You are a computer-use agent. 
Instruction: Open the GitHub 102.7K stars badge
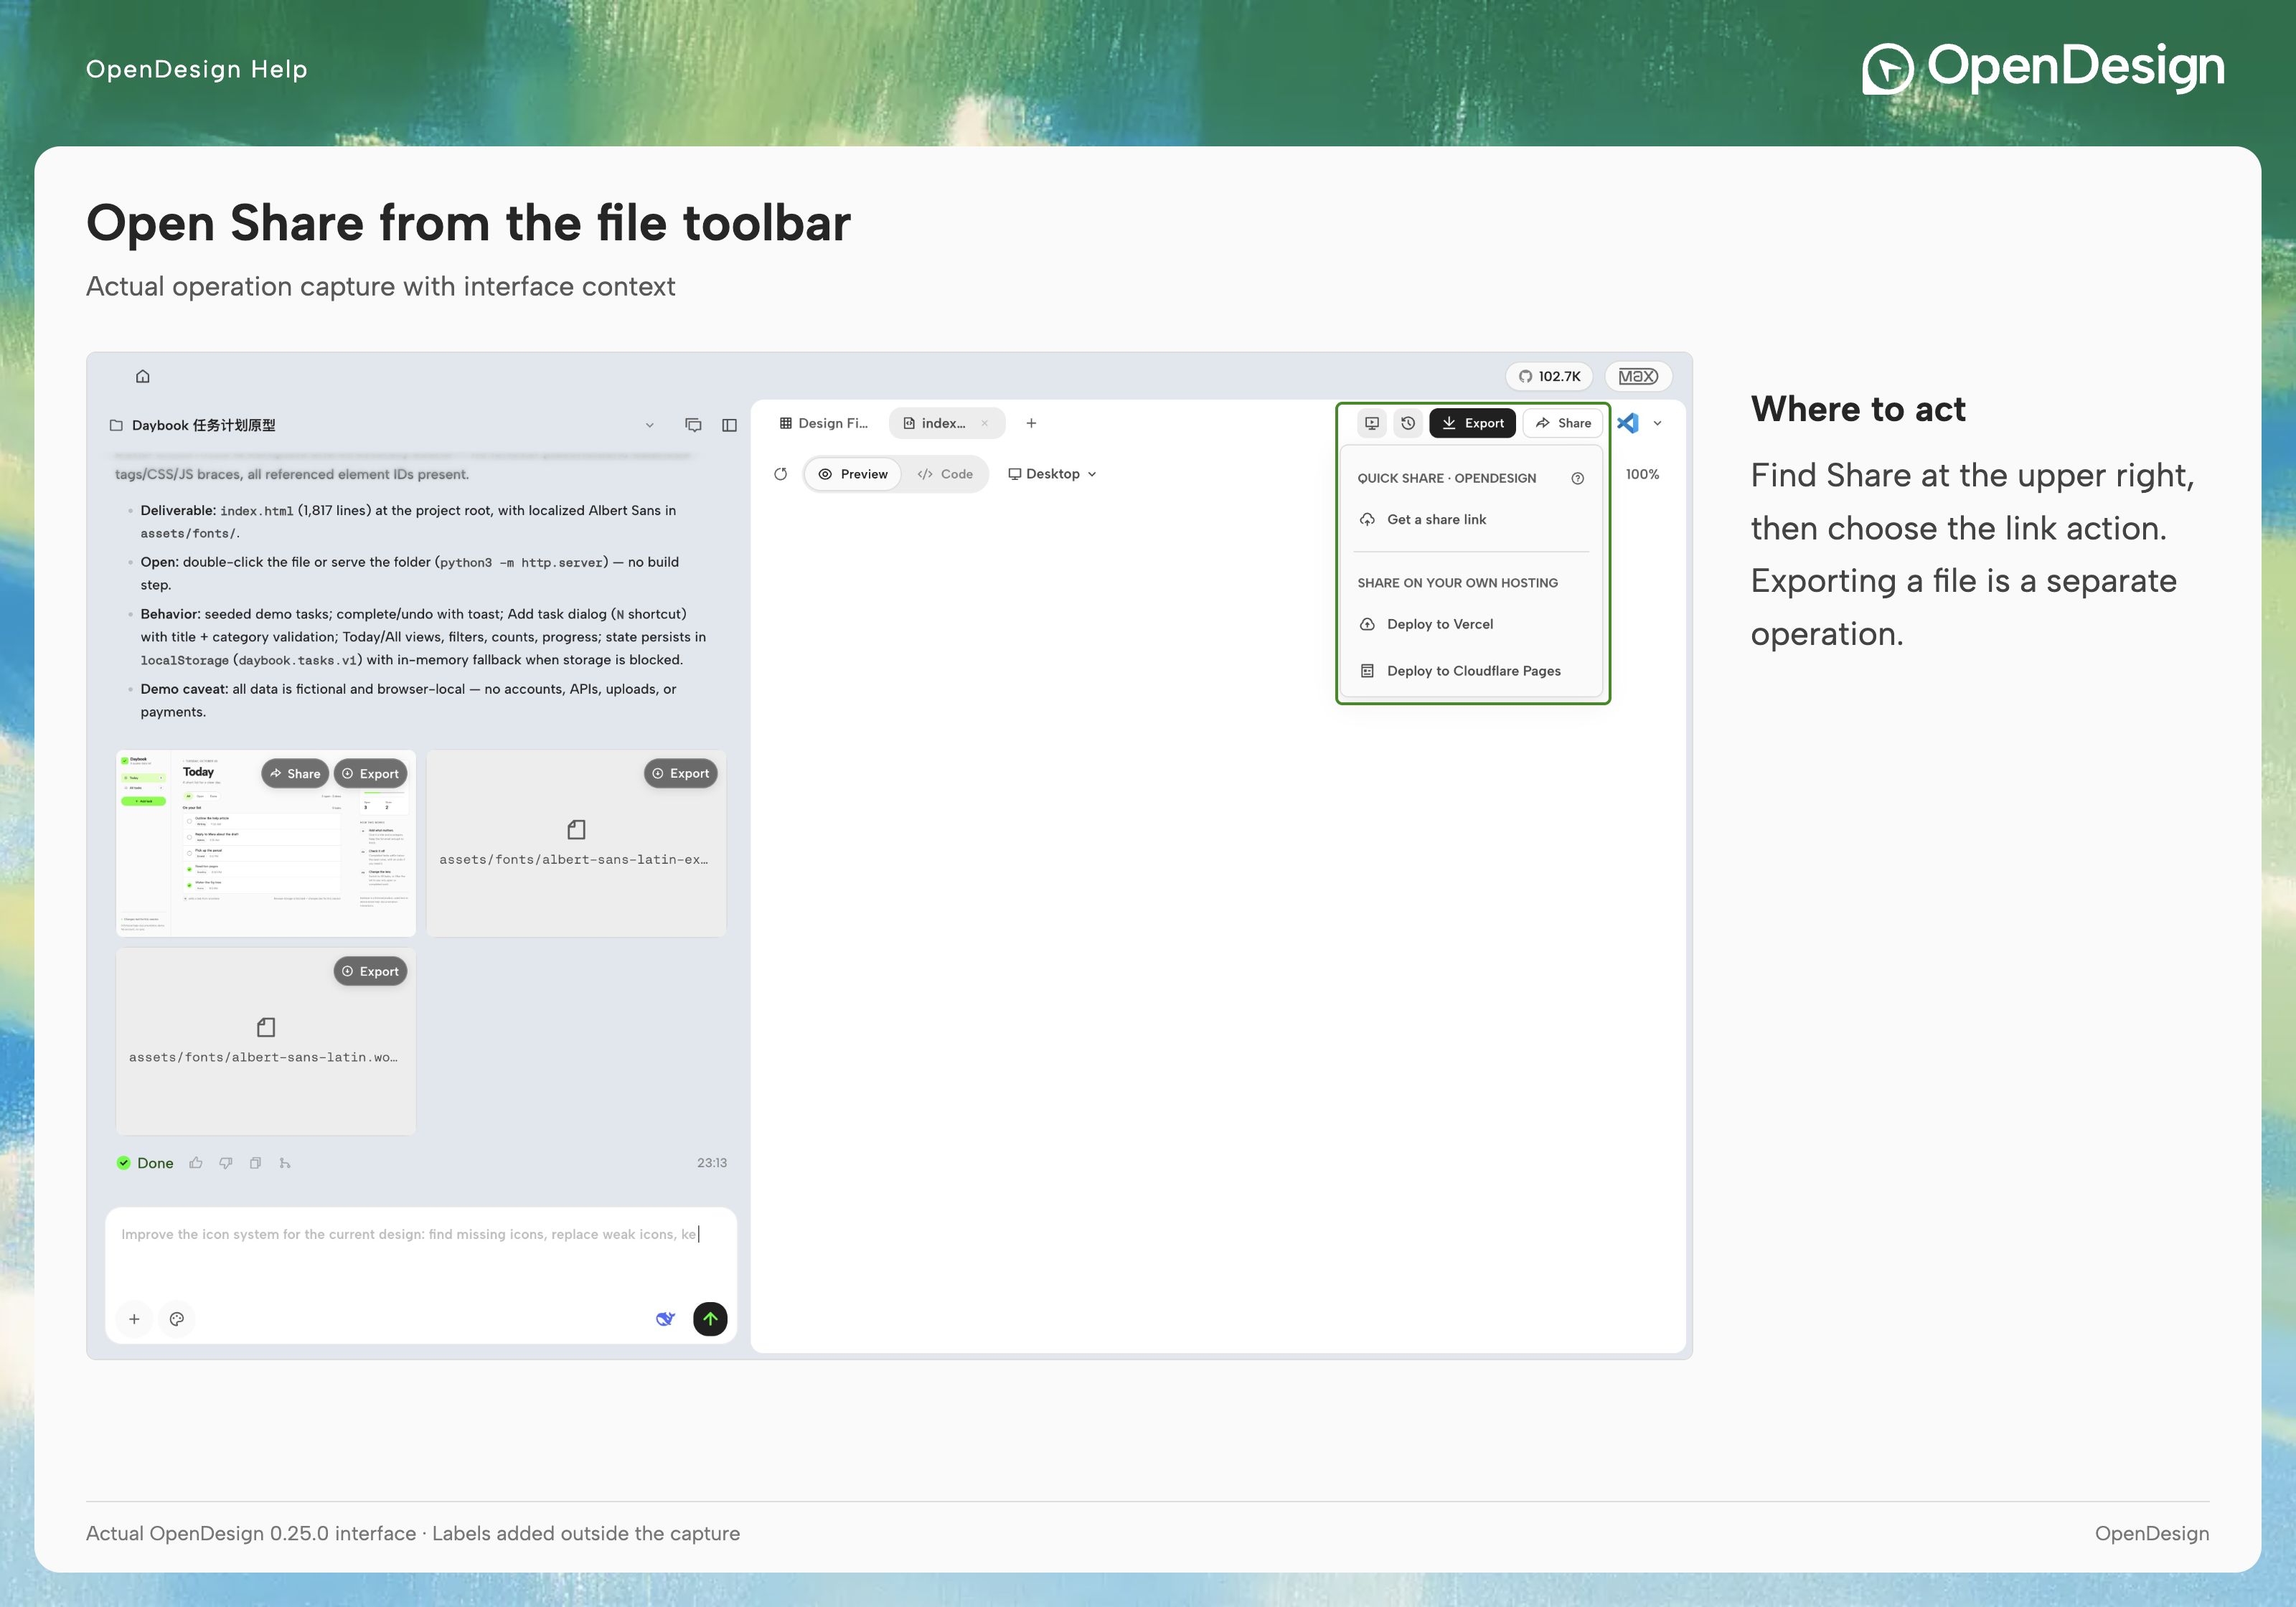pos(1549,376)
